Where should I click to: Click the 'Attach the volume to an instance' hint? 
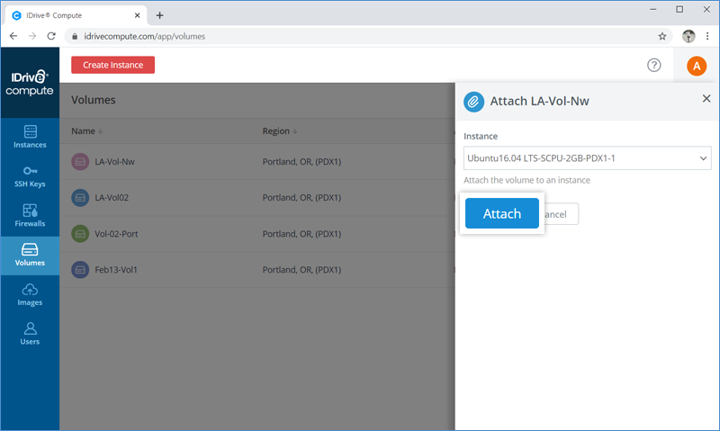pyautogui.click(x=526, y=180)
